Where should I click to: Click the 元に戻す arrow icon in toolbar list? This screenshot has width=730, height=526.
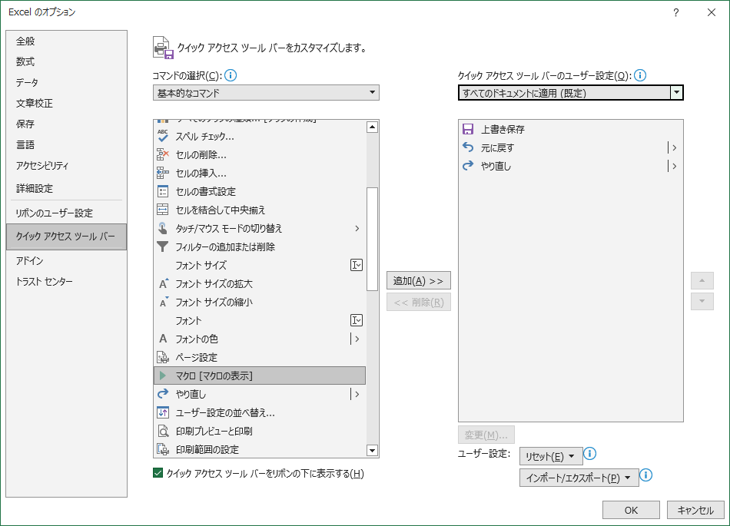click(468, 147)
